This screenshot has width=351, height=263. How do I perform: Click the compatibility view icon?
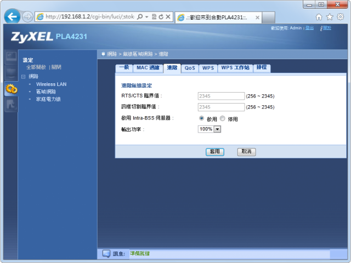click(x=154, y=17)
